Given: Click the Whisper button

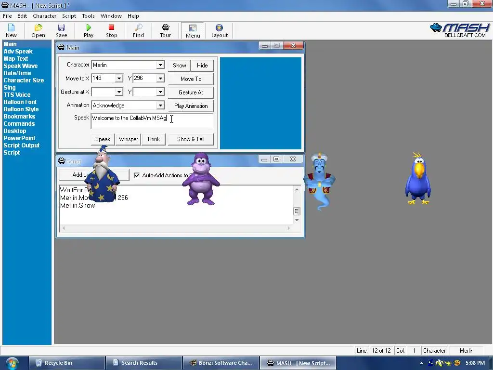Looking at the screenshot, I should [x=128, y=139].
